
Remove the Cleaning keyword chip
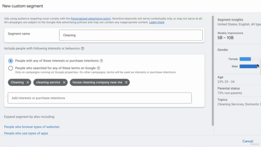pyautogui.click(x=28, y=82)
